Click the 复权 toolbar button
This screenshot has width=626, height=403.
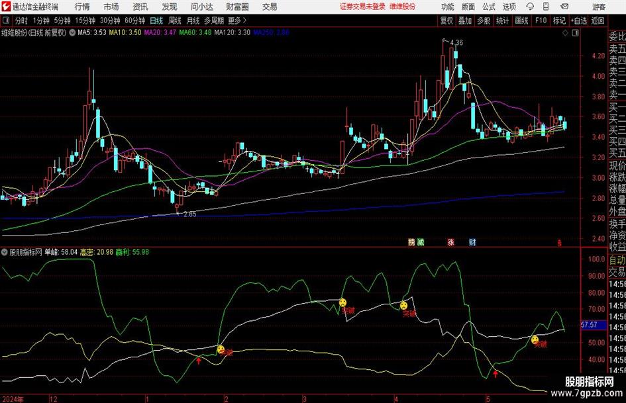(446, 21)
